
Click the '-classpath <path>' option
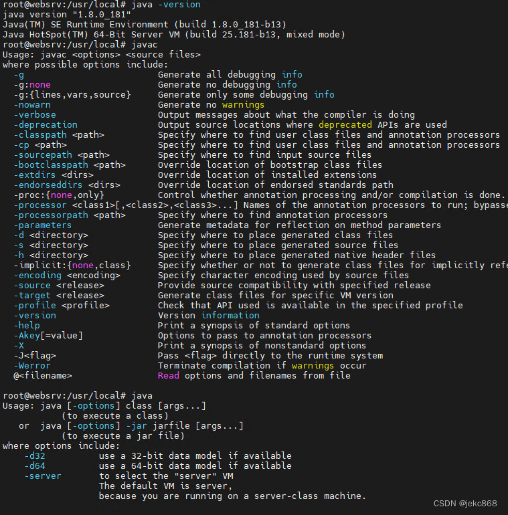[x=59, y=135]
